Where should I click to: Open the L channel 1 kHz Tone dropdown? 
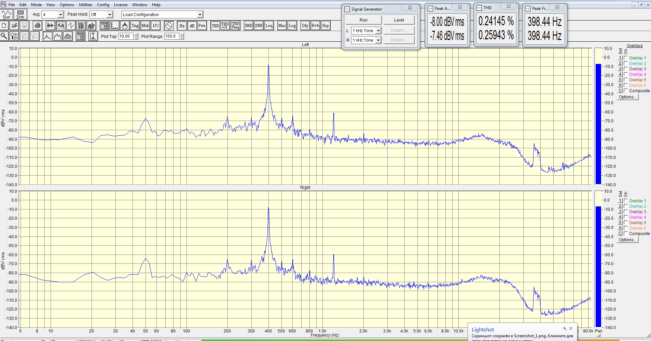[x=378, y=31]
